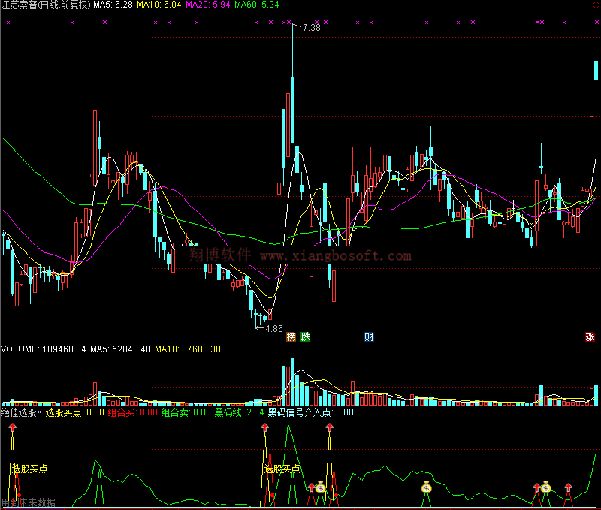Click the orange 榜 info icon
Screen dimensions: 601x510
(291, 337)
